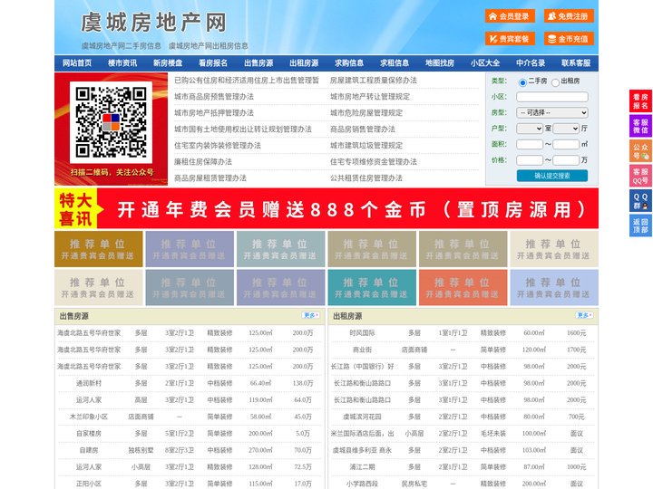Open the 地图找房 map search menu item

(x=440, y=63)
